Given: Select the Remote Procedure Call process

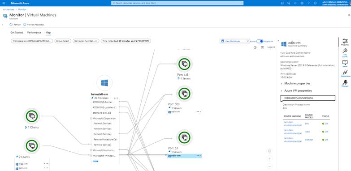Looking at the screenshot, I should click(x=105, y=140).
